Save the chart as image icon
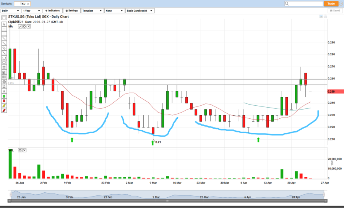344x208 pixels. pos(321,17)
